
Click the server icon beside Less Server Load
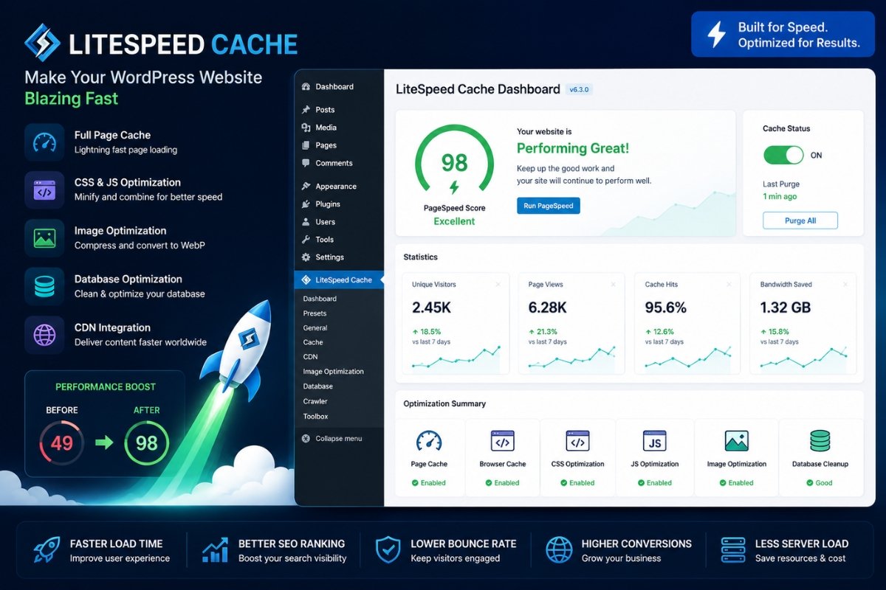732,550
